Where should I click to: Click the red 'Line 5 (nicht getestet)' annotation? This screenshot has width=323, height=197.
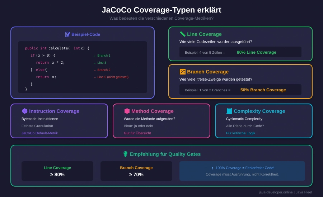[x=111, y=77]
